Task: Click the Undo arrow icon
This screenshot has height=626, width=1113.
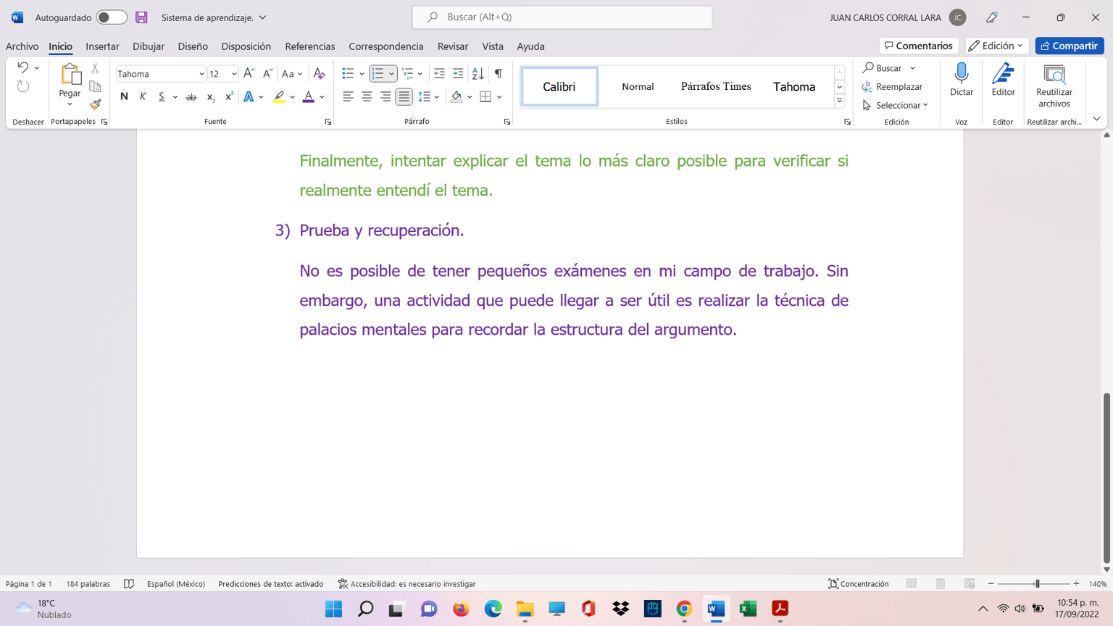Action: coord(22,67)
